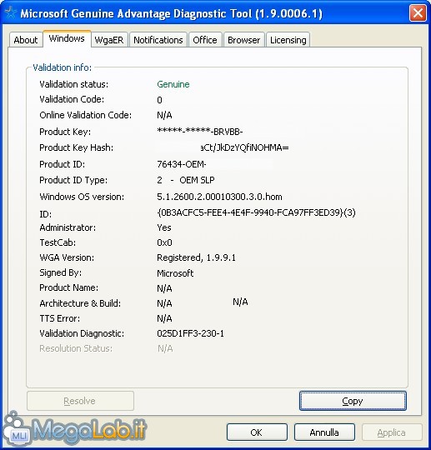Select WGA Version Registered, 1.9.9.1
This screenshot has width=431, height=450.
[x=196, y=257]
